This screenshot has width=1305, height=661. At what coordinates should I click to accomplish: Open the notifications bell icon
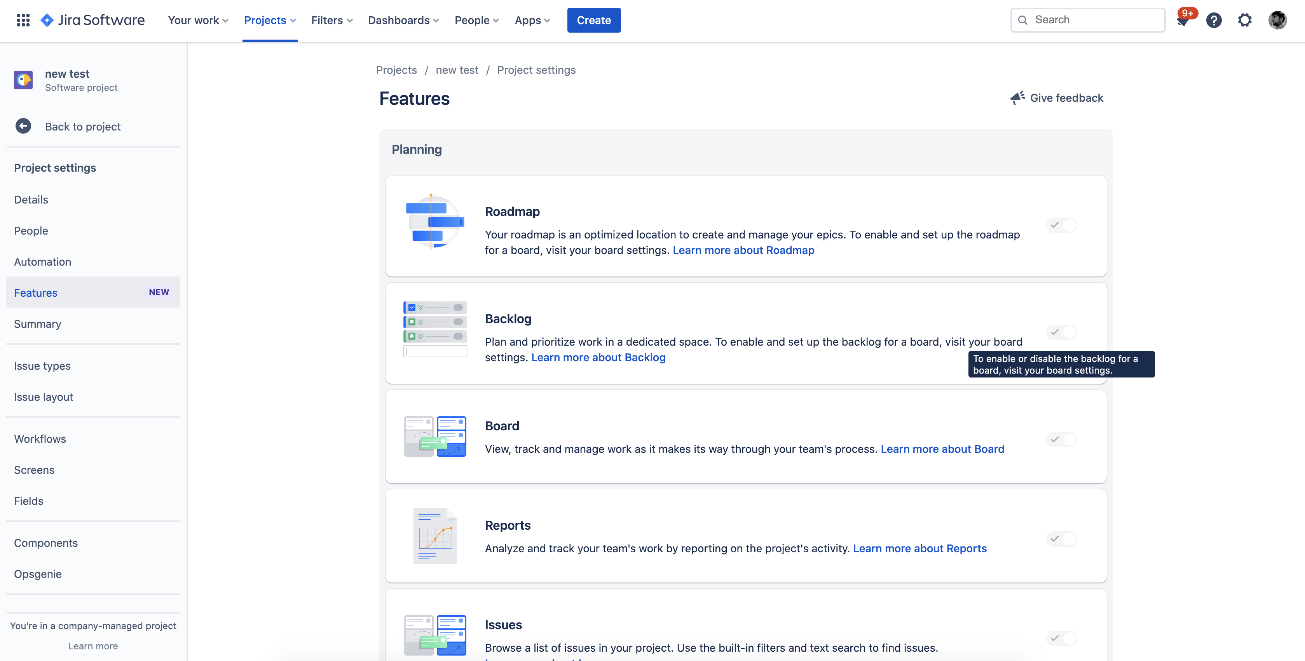(1183, 21)
